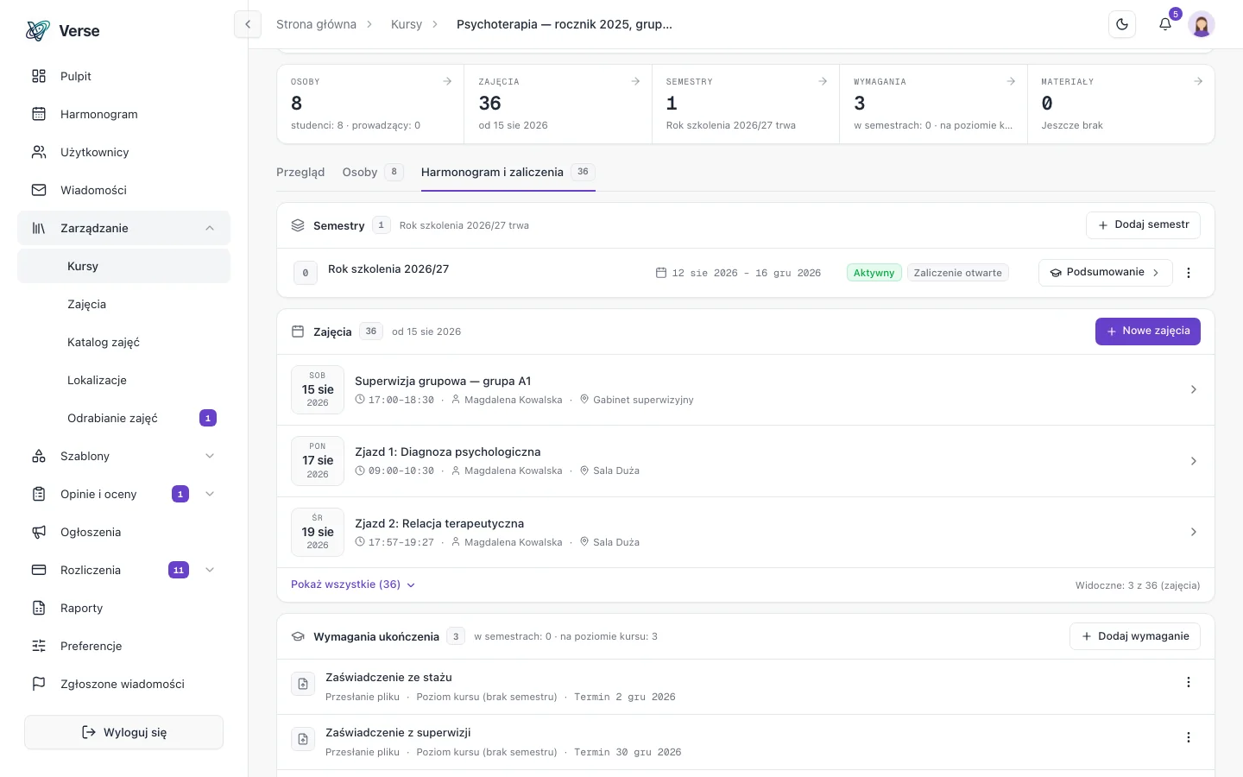Open the user avatar profile menu
Image resolution: width=1243 pixels, height=777 pixels.
(1202, 24)
